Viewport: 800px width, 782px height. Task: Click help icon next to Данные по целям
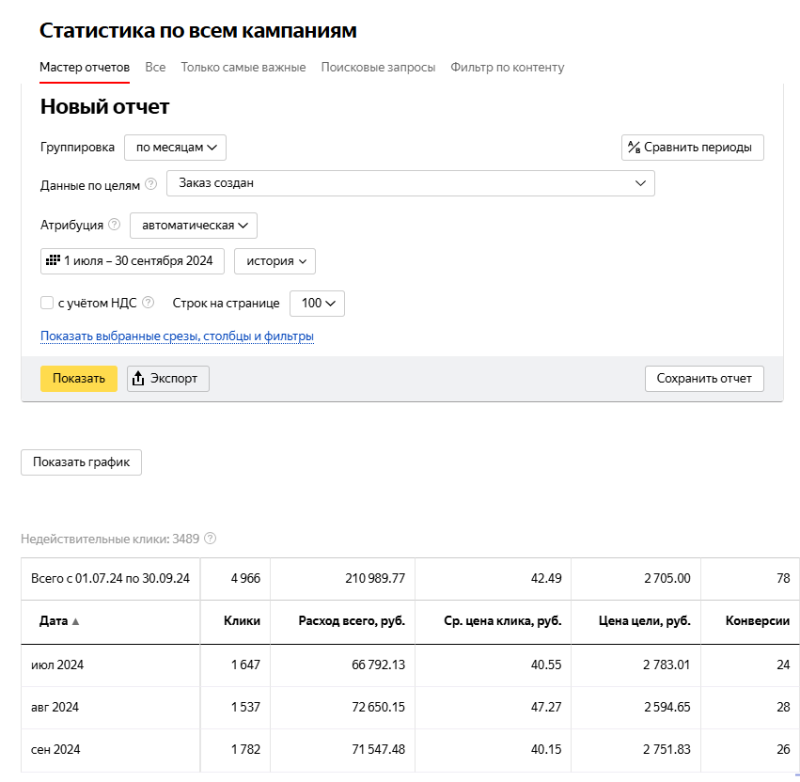tap(151, 184)
